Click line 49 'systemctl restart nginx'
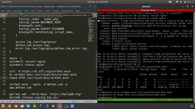 click(x=27, y=61)
